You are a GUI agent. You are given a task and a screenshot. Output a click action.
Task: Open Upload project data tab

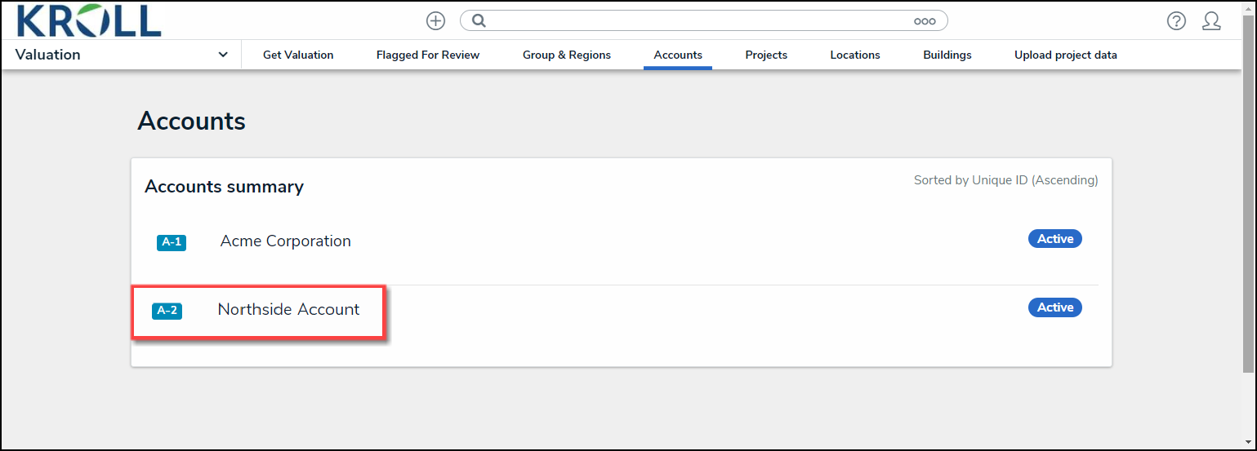point(1066,55)
